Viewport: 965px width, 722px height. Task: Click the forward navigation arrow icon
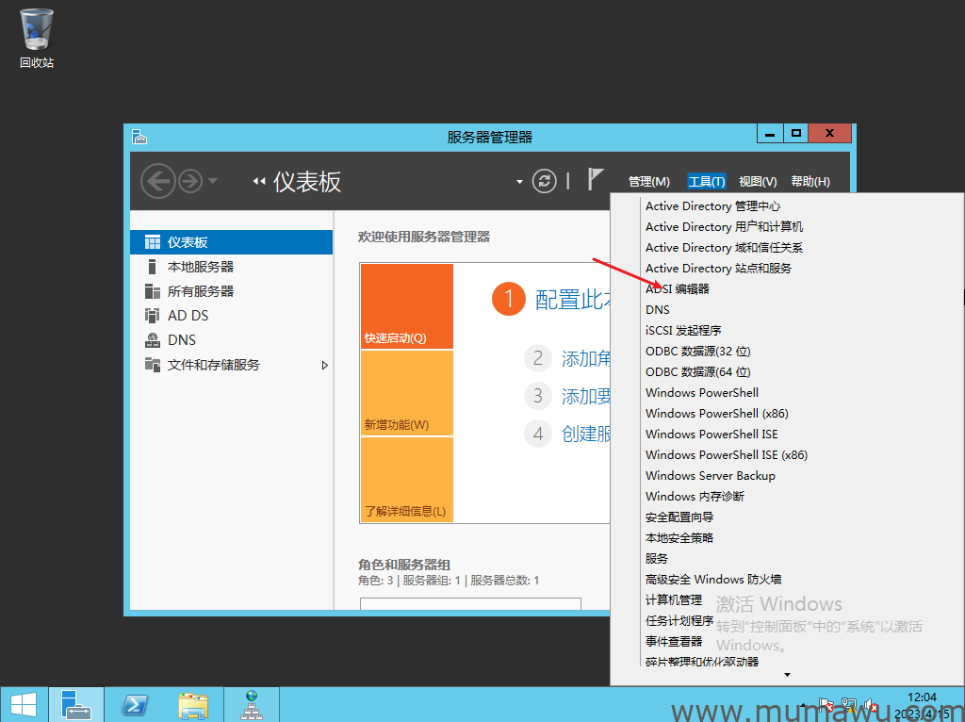click(x=190, y=181)
